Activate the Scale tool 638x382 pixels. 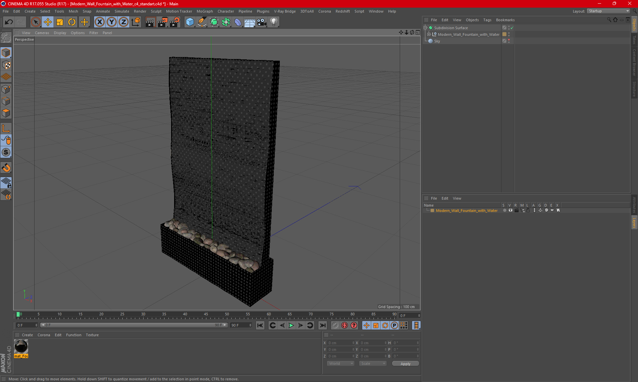tap(60, 22)
